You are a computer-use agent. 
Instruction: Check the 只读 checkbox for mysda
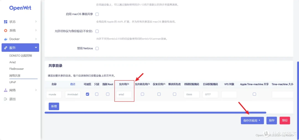[x=97, y=94]
